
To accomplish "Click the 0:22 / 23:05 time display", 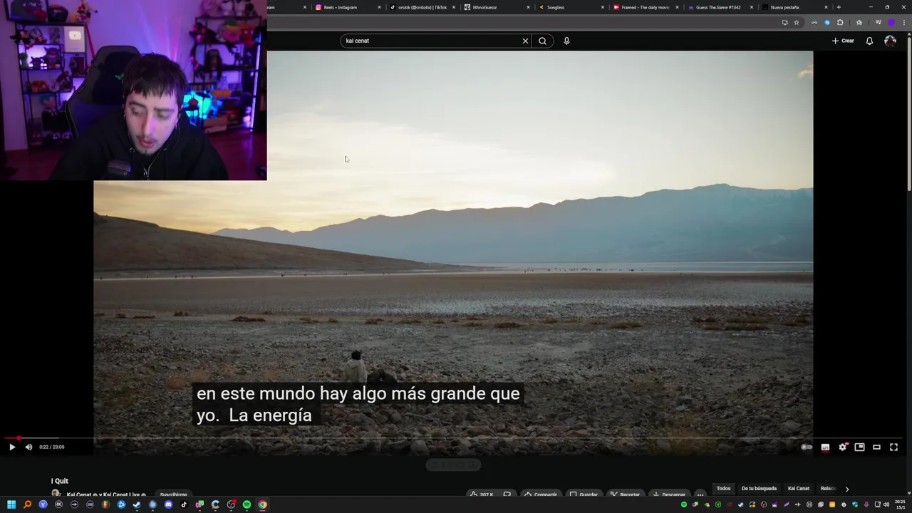I will coord(52,447).
